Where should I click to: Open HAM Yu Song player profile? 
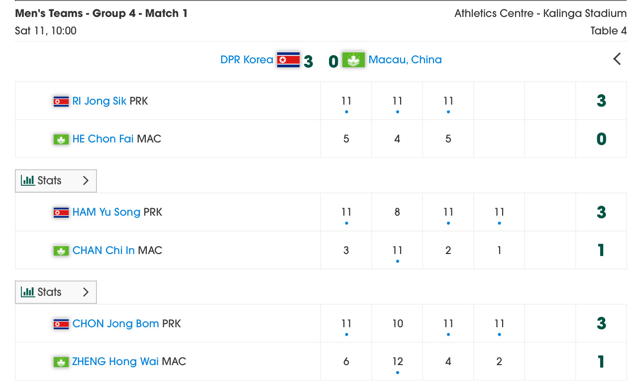tap(107, 212)
